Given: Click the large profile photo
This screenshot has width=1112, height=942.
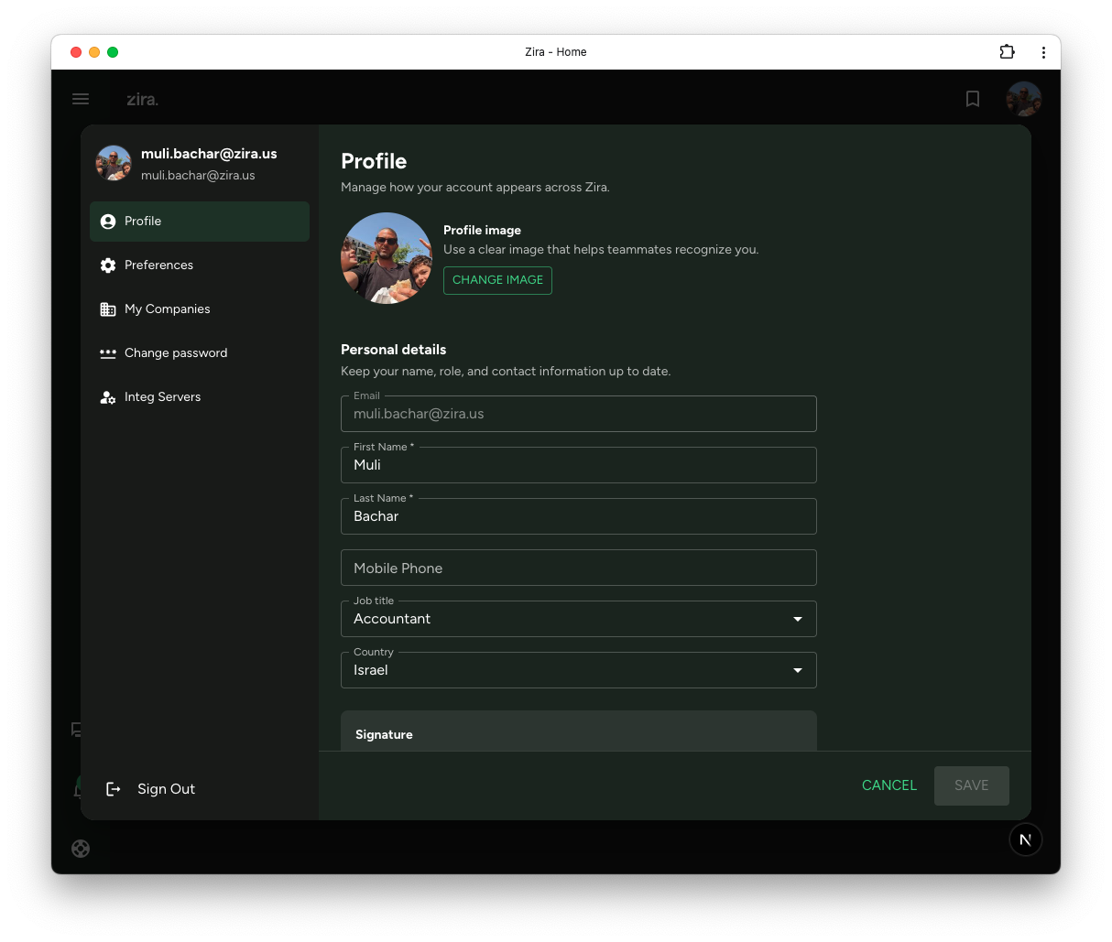Looking at the screenshot, I should (x=387, y=258).
